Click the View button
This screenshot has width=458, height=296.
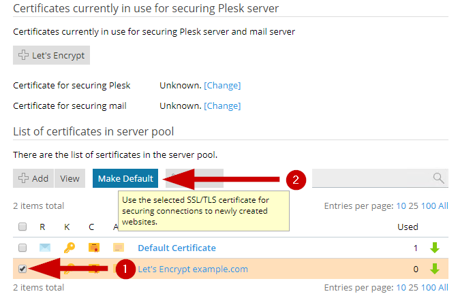click(x=70, y=178)
